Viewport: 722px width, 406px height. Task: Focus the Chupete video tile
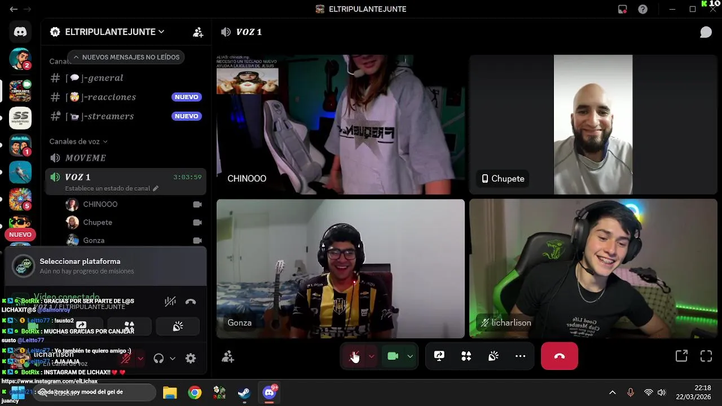(593, 125)
